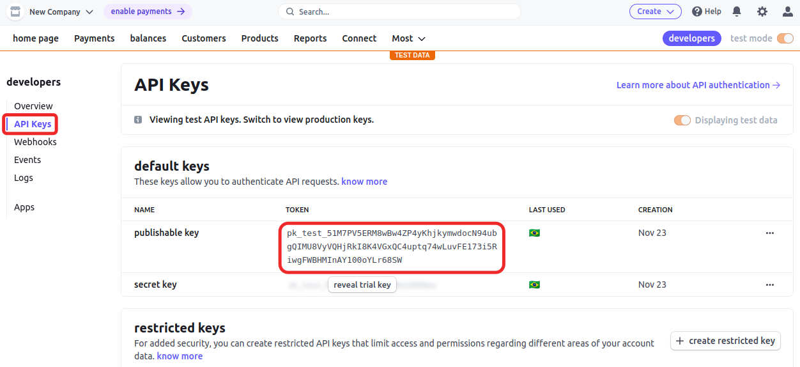Screen dimensions: 800x367
Task: Open restricted keys know more link
Action: tap(180, 356)
